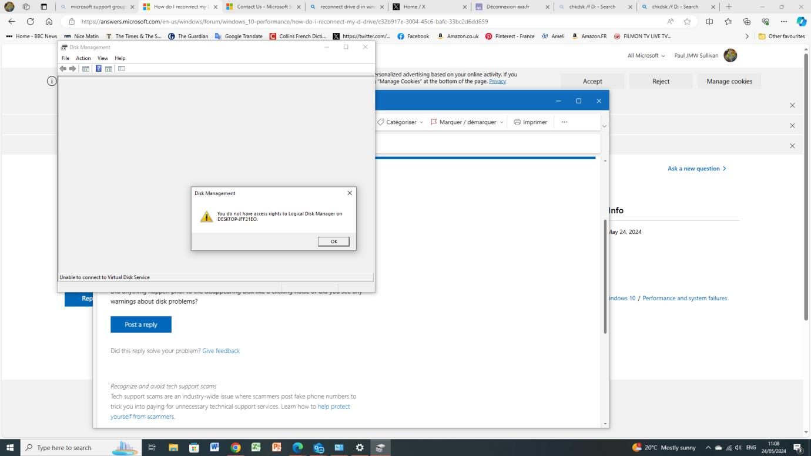Open Edge tab actions menu icon

pyautogui.click(x=43, y=6)
